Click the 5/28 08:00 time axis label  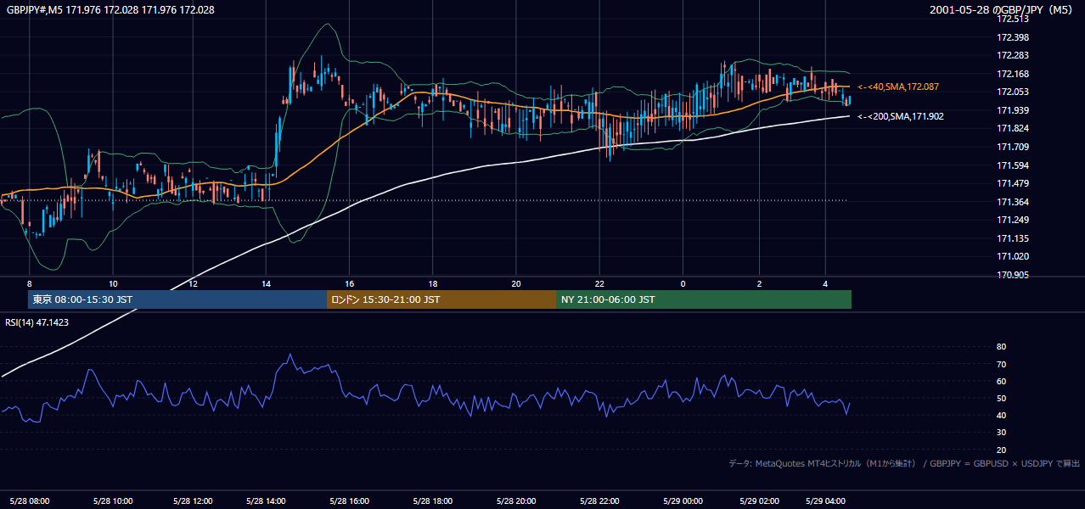29,501
